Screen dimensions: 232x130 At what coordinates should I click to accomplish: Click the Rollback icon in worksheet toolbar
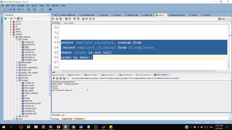(x=78, y=19)
